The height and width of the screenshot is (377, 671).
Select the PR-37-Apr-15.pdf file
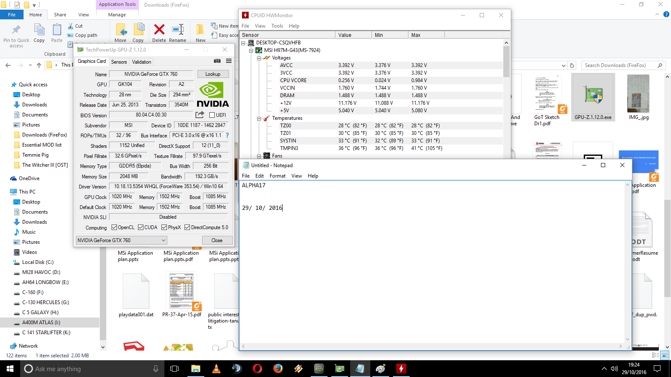tap(182, 295)
